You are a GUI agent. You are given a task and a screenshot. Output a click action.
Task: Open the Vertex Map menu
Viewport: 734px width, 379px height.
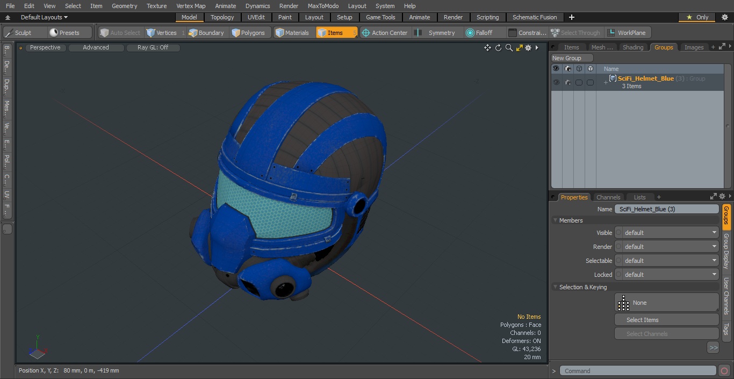click(x=191, y=6)
